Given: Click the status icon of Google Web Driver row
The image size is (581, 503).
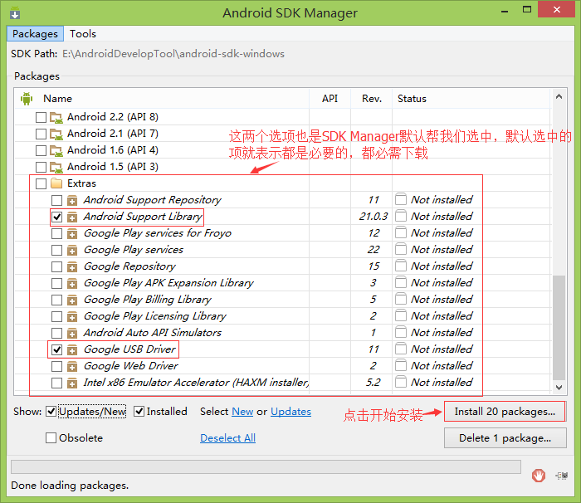Looking at the screenshot, I should click(x=401, y=365).
